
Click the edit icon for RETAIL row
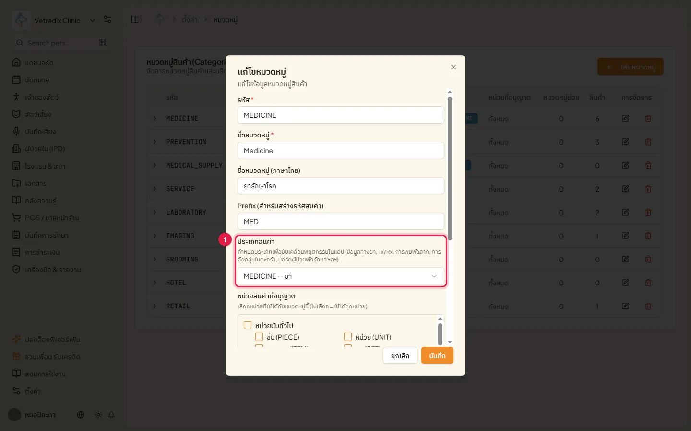point(625,306)
